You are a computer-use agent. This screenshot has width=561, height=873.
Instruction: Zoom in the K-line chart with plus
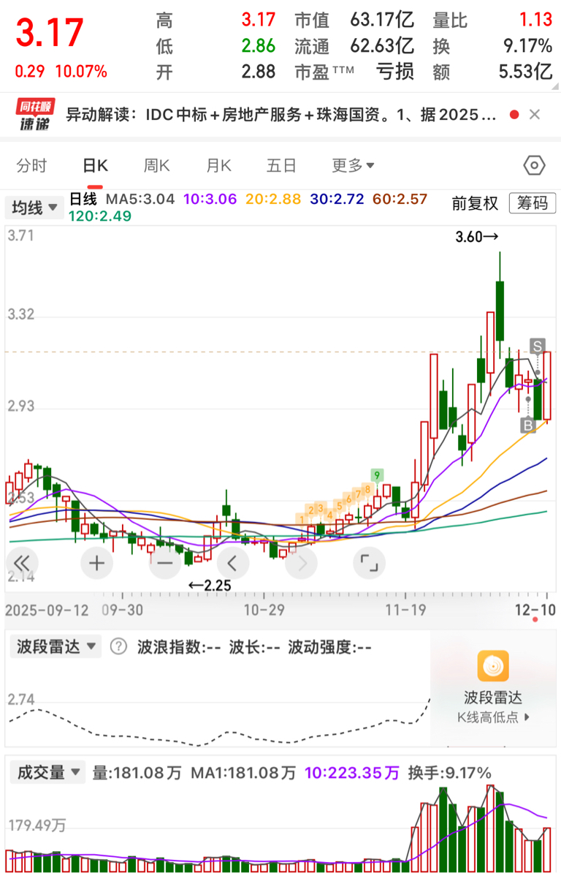pos(96,564)
